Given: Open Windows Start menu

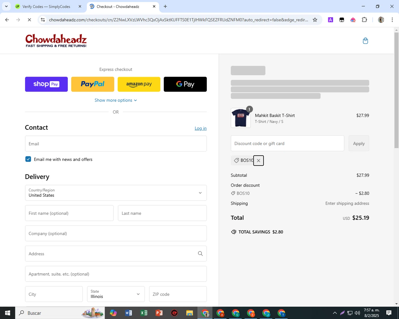Looking at the screenshot, I should 7,313.
